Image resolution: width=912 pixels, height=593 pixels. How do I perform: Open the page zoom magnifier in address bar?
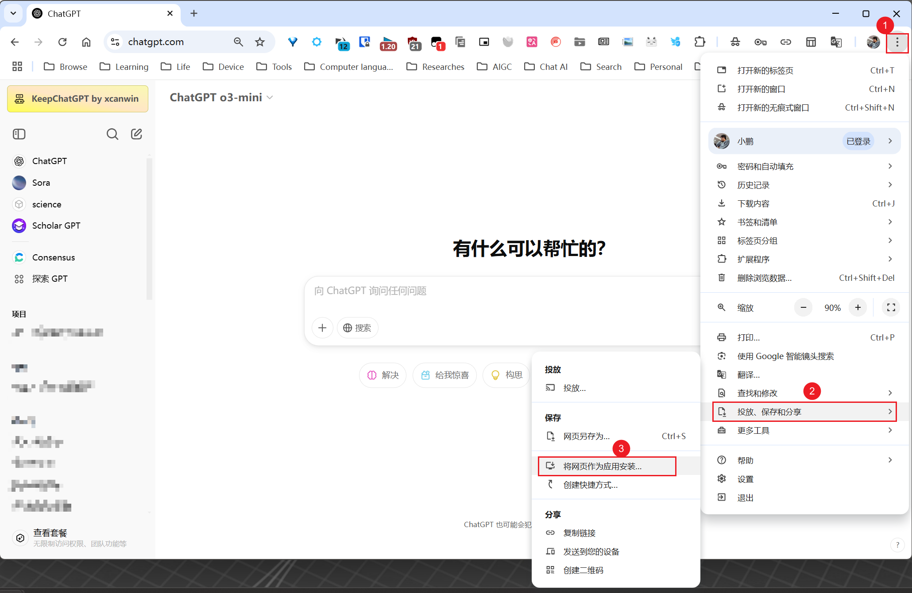coord(238,42)
